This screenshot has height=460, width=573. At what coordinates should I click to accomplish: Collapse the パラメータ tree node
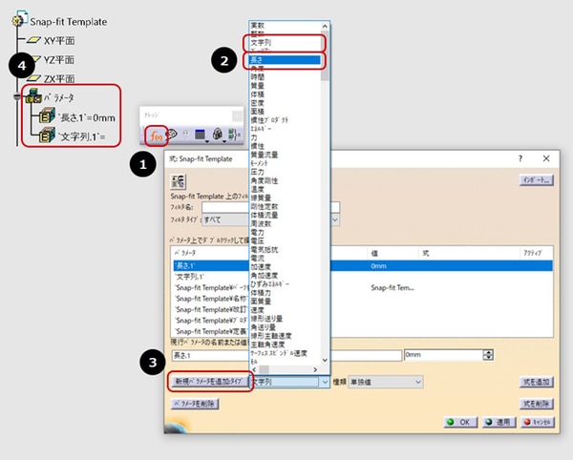[17, 96]
